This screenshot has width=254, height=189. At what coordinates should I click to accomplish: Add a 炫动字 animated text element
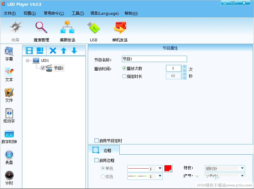click(9, 116)
